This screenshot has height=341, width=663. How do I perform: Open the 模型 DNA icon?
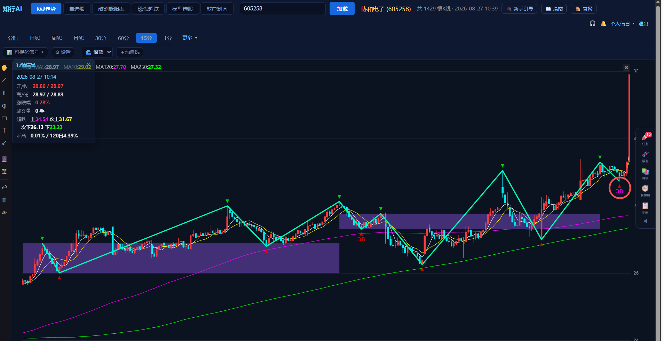[645, 157]
